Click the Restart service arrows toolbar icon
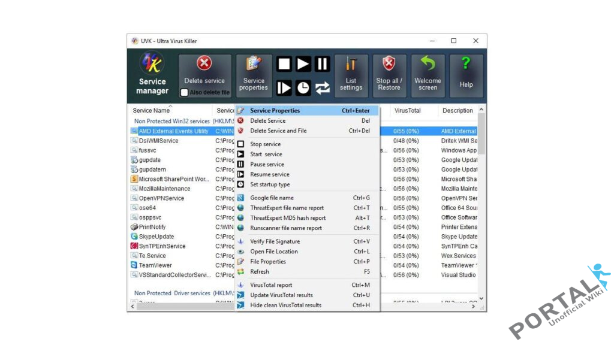The height and width of the screenshot is (345, 614). (322, 88)
